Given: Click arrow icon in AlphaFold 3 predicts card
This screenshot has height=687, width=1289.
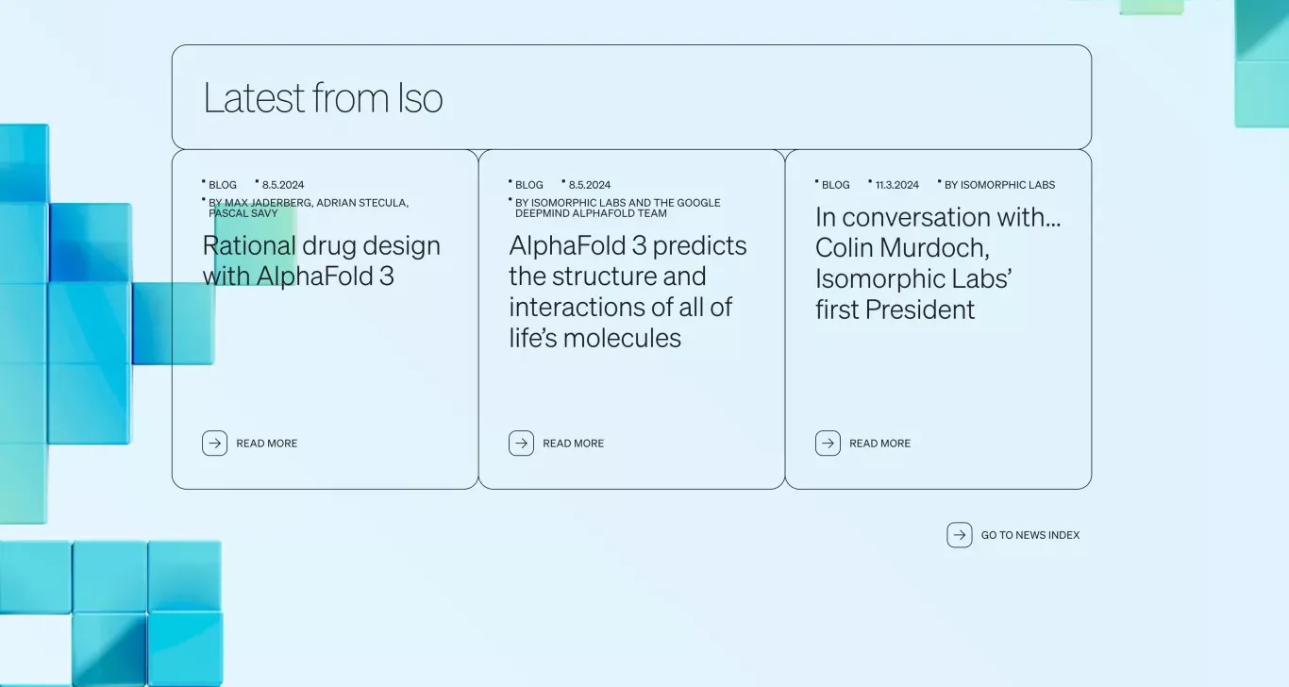Looking at the screenshot, I should [x=521, y=444].
